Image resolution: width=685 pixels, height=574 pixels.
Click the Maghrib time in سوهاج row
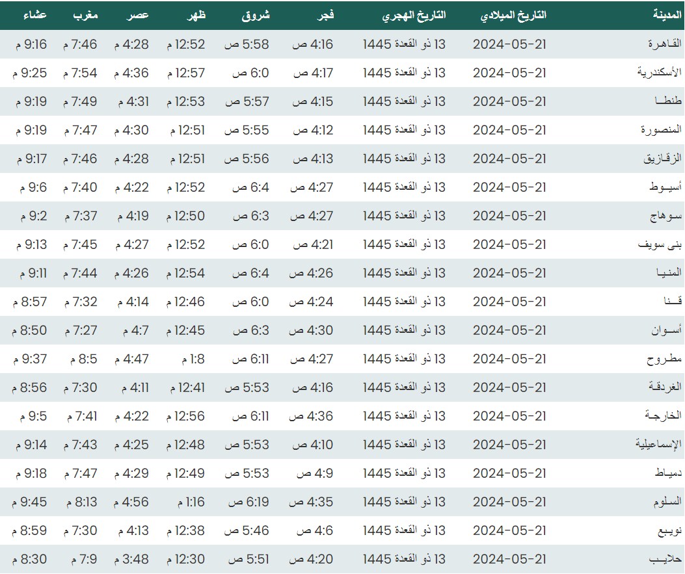[x=81, y=216]
